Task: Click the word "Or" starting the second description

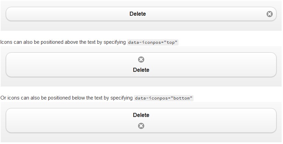Action: tap(3, 98)
